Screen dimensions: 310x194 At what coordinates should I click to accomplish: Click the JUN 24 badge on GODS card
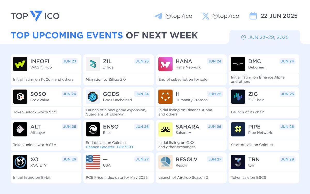(x=142, y=94)
